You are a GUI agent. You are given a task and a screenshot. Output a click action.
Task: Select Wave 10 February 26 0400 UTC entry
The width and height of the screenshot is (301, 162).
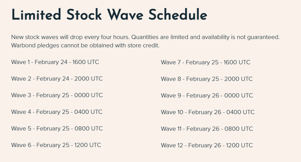208,112
